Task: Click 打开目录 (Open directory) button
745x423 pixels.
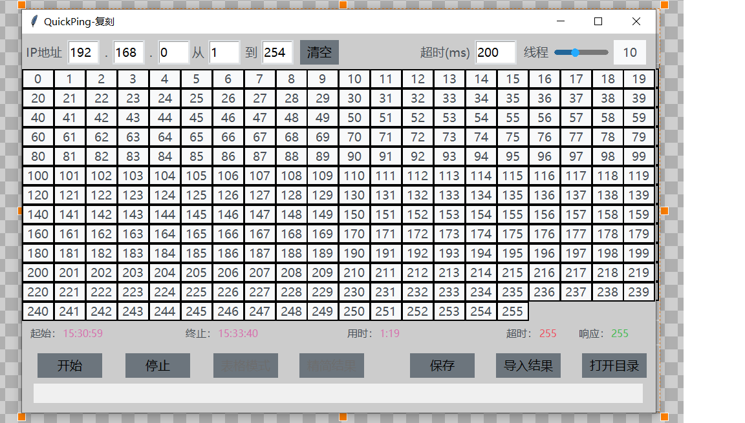Action: (x=614, y=366)
